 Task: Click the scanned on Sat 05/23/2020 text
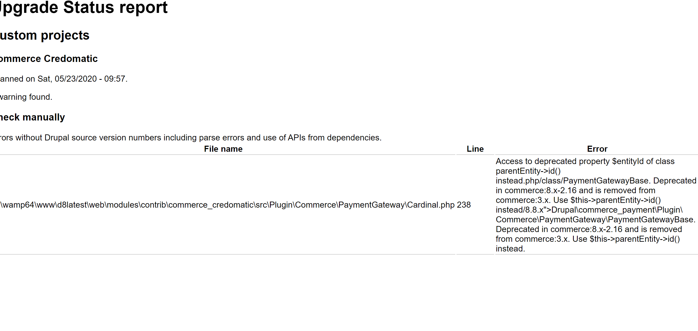(63, 79)
